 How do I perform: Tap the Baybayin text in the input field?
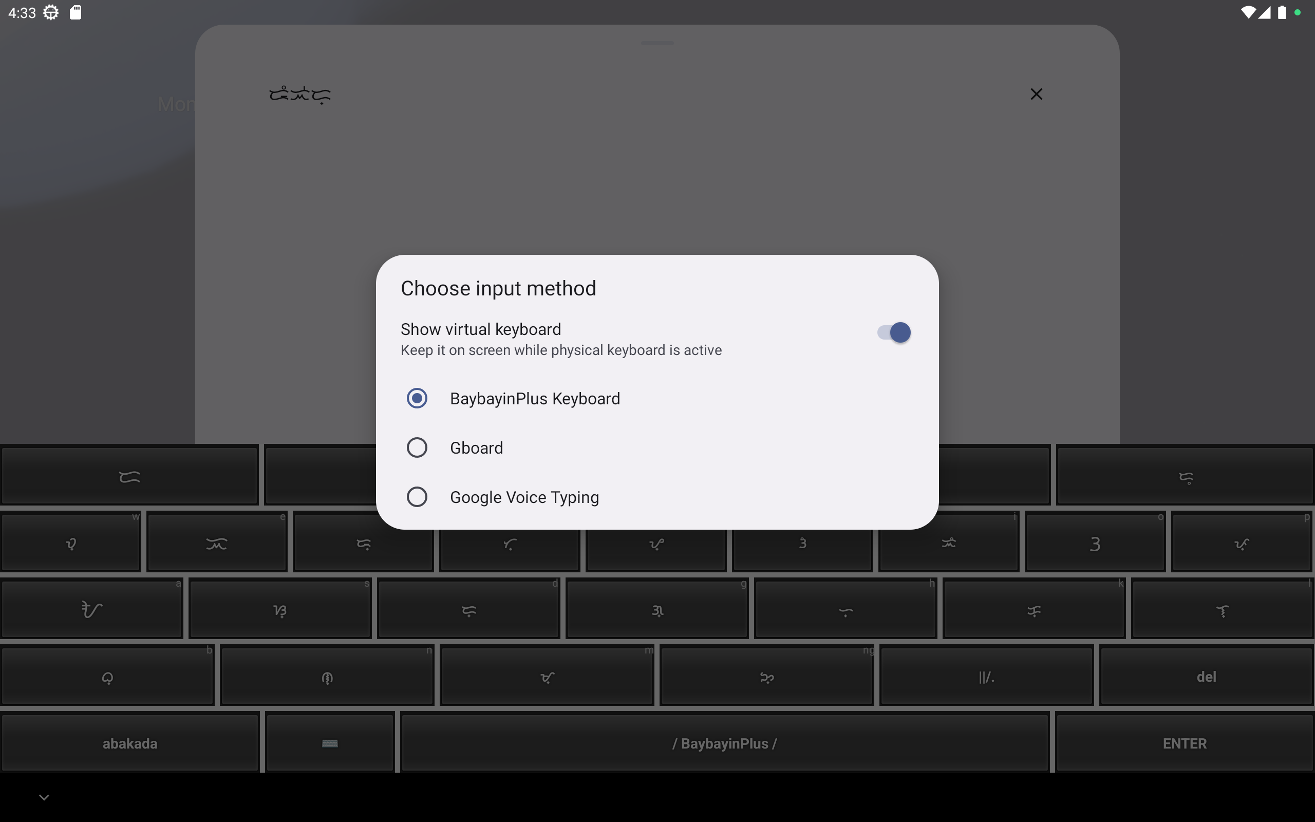(300, 95)
